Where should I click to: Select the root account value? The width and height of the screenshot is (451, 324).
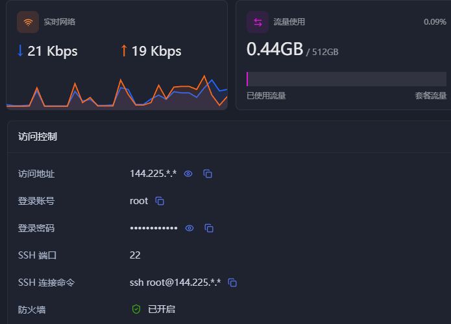[x=139, y=201]
